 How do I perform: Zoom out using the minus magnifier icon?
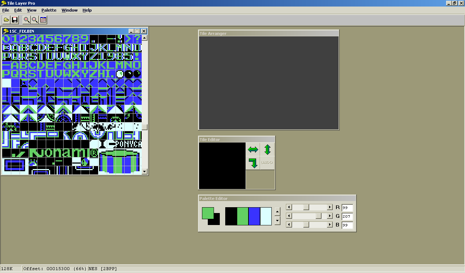coord(35,20)
